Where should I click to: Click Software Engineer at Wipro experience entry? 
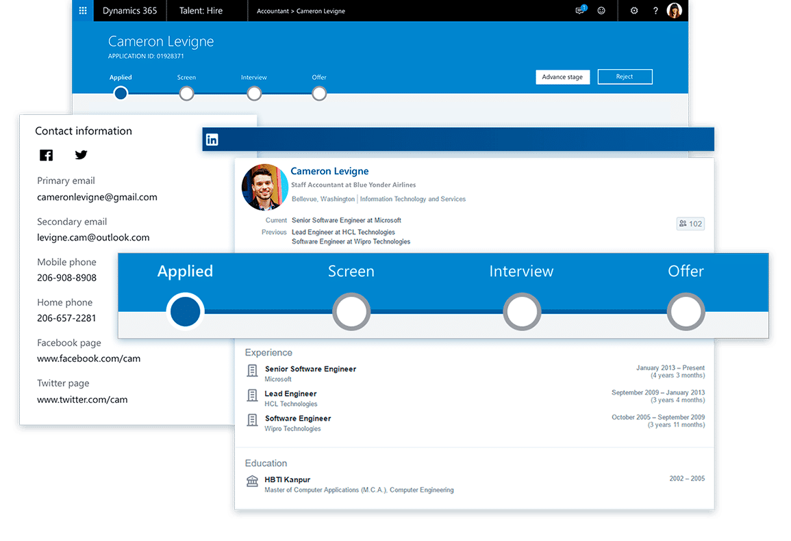(x=298, y=423)
